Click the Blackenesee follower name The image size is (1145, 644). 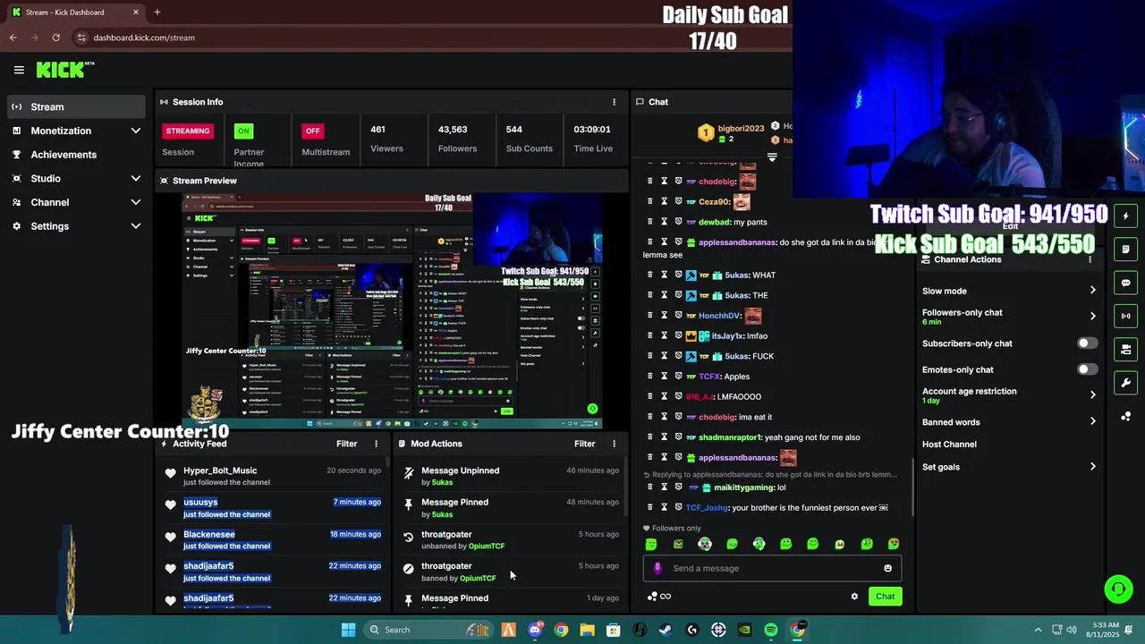[x=209, y=535]
